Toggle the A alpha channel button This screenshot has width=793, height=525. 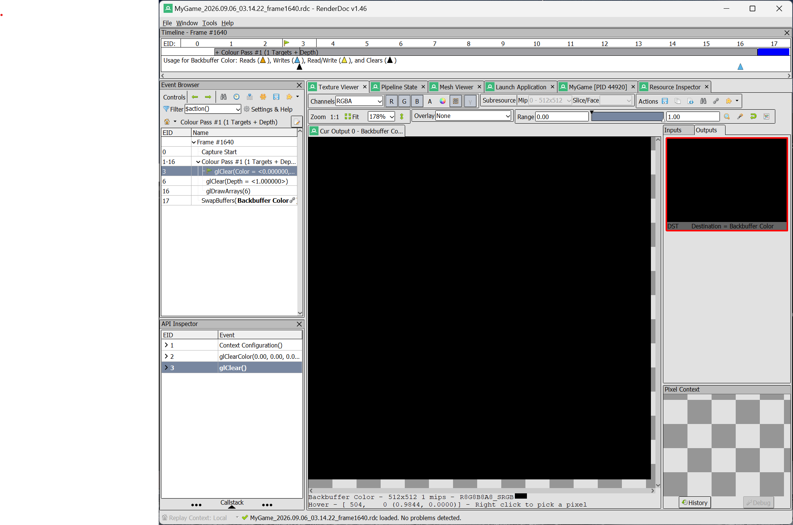(x=430, y=101)
